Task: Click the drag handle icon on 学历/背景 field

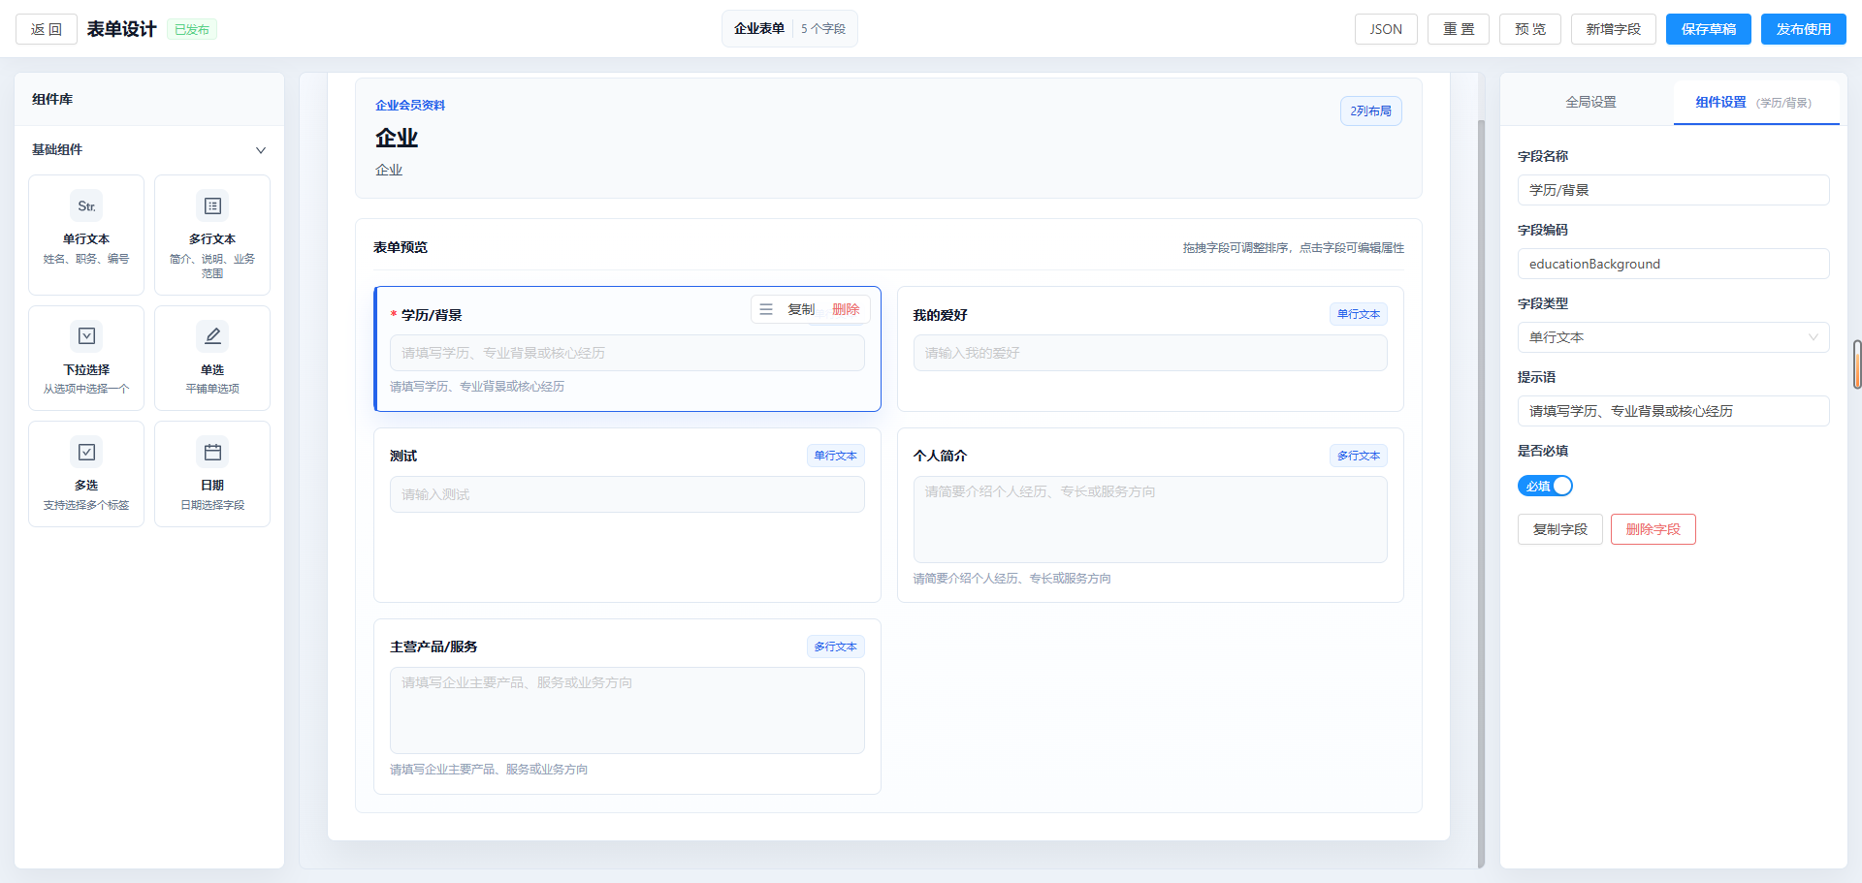Action: coord(766,309)
